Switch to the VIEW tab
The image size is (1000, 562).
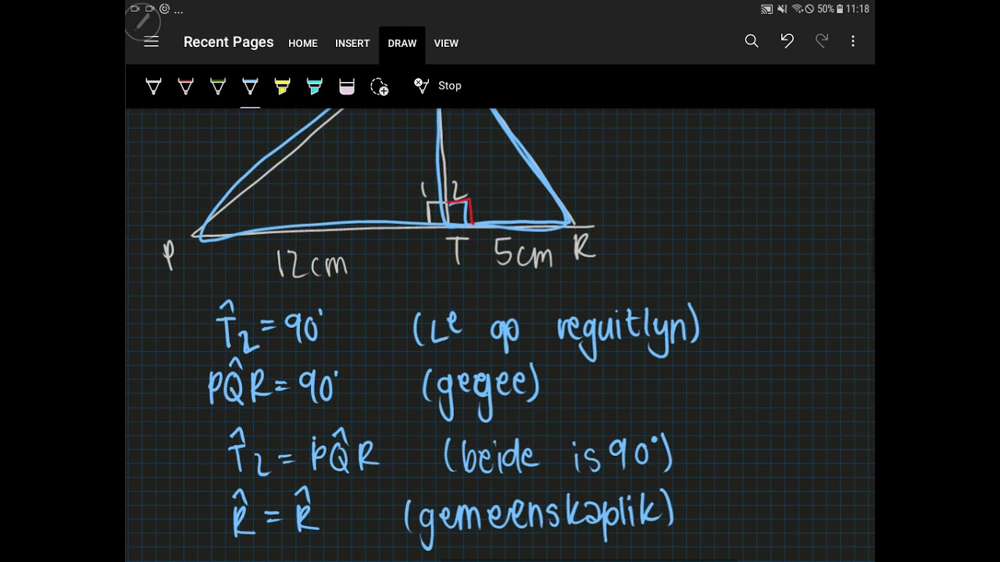tap(446, 44)
